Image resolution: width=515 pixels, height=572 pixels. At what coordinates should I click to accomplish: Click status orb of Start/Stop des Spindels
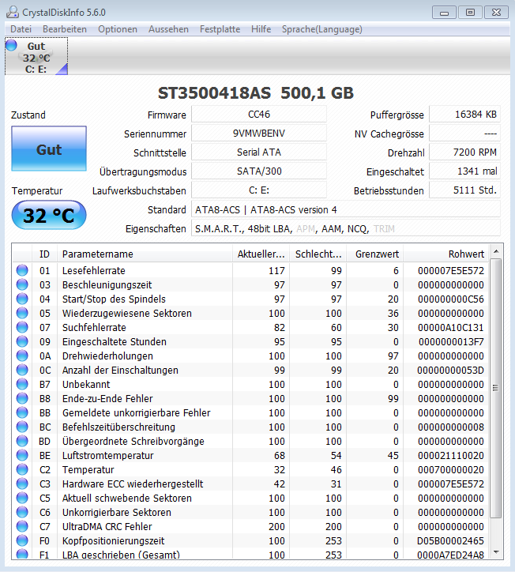tap(22, 299)
